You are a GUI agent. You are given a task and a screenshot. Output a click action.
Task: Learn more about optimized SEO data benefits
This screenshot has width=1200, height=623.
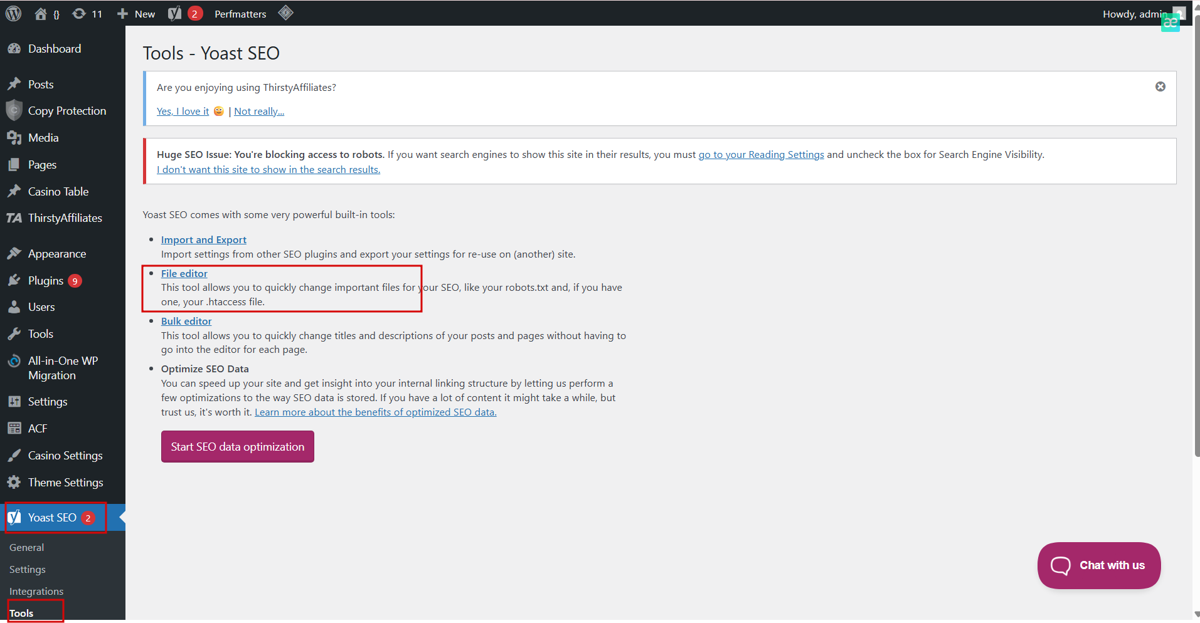pyautogui.click(x=376, y=412)
